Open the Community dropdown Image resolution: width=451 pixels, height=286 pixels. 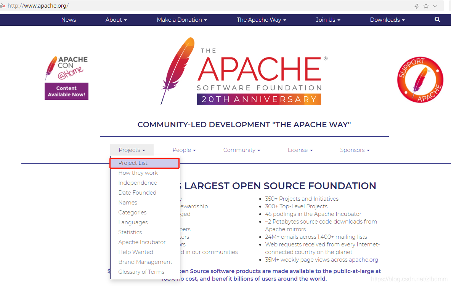pos(242,150)
